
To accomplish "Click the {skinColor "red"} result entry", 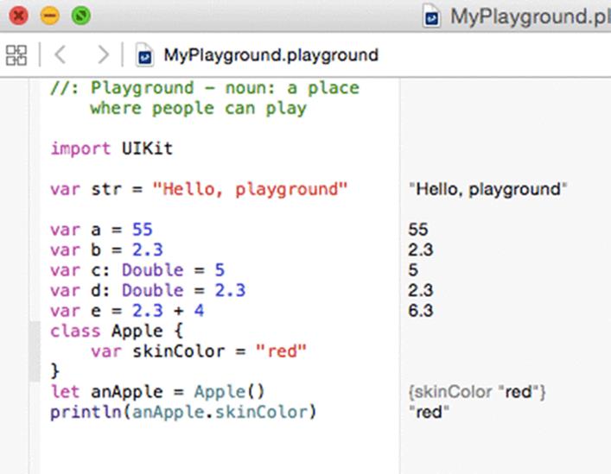I will pos(477,391).
